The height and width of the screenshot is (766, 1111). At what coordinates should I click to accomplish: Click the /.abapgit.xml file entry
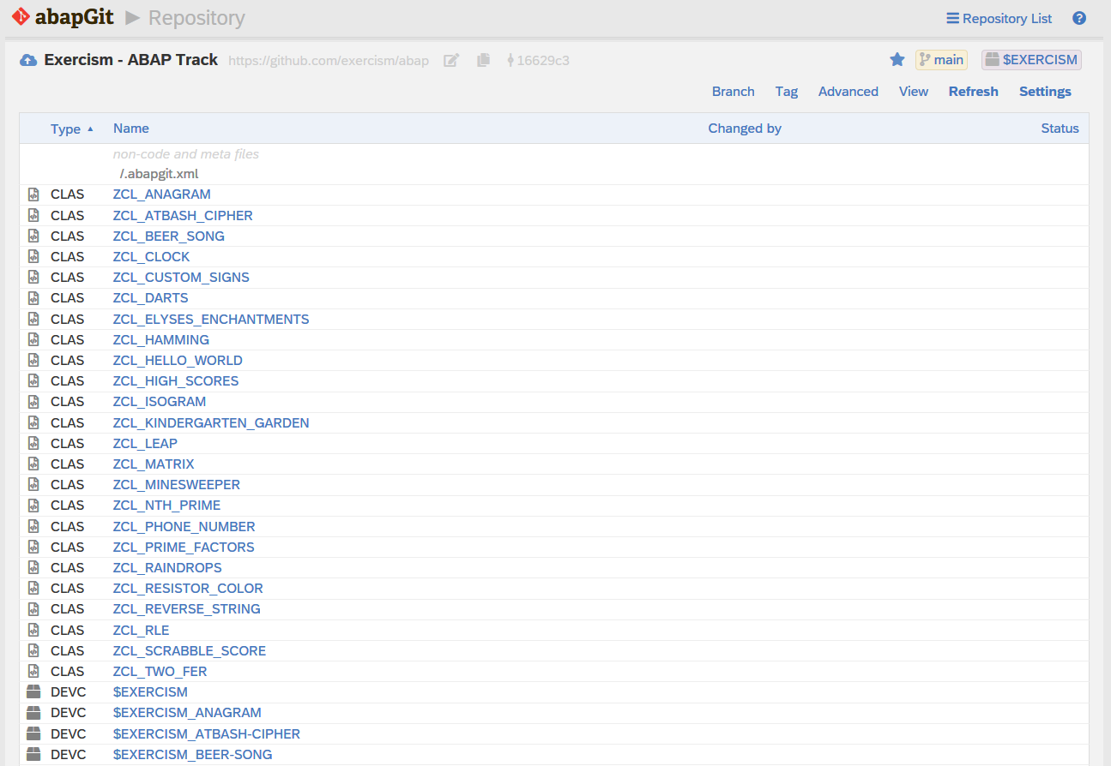159,173
